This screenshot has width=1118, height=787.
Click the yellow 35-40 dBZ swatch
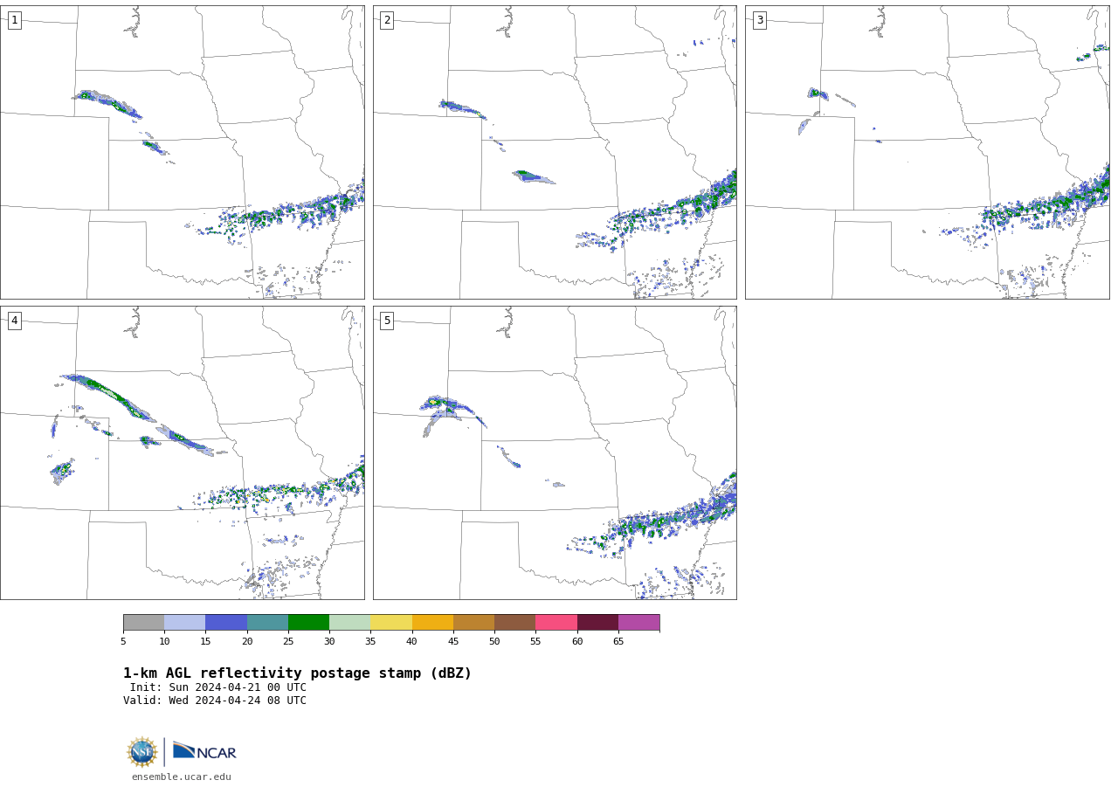coord(391,623)
